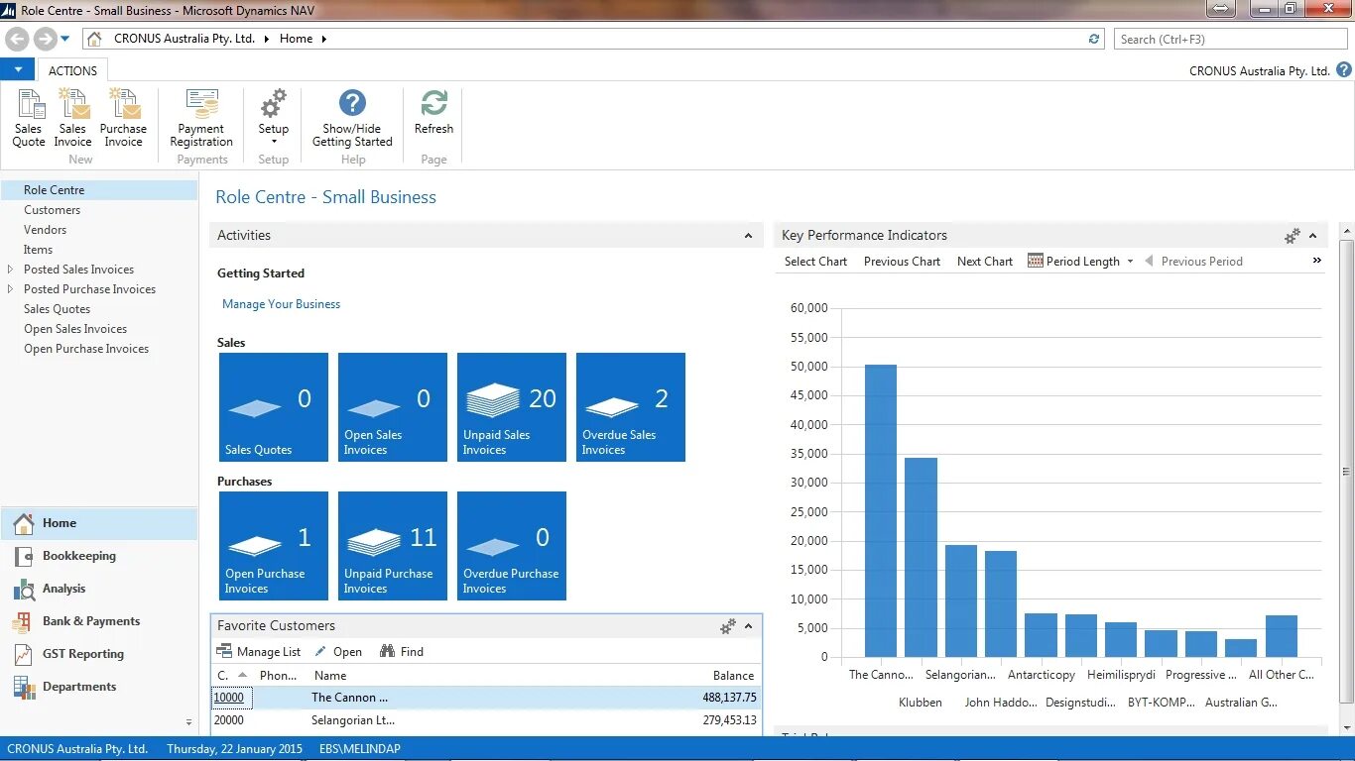1355x761 pixels.
Task: Select the Selangorian Lt... customer row
Action: [486, 720]
